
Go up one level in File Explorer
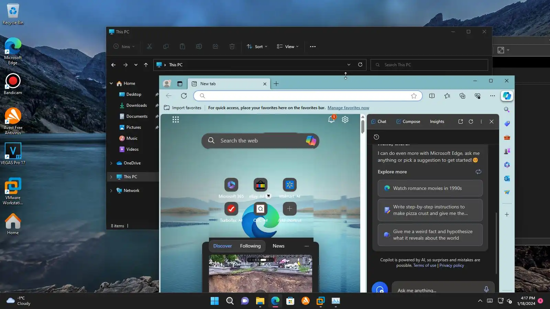pos(146,65)
